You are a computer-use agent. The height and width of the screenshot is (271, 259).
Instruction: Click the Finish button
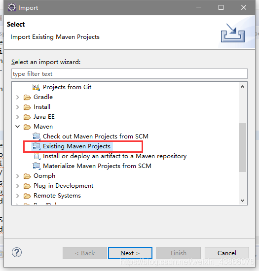[x=179, y=253]
